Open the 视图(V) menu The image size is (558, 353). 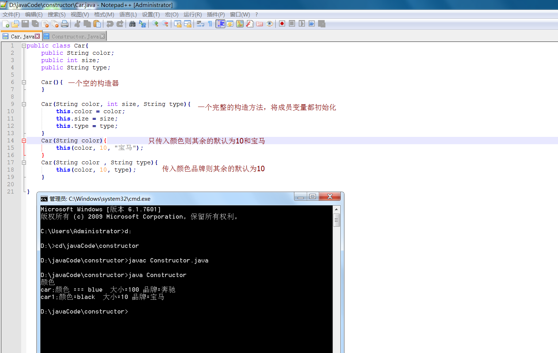click(x=80, y=15)
